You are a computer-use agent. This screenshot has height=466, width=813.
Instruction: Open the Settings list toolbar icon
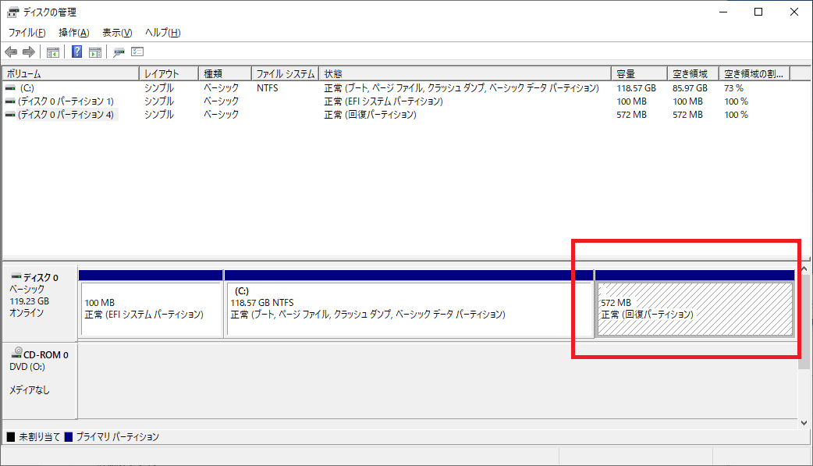click(137, 52)
